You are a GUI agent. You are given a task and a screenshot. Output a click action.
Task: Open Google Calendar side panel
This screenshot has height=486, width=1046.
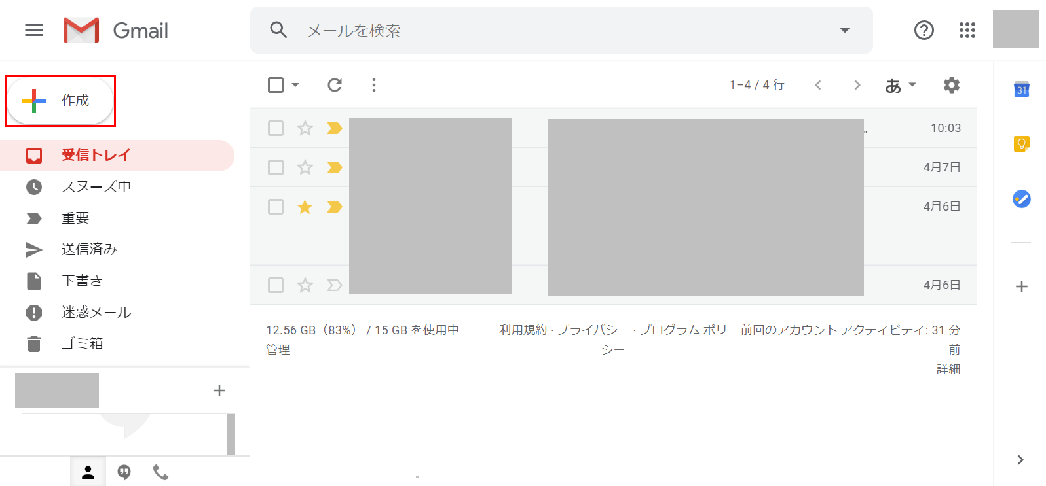1022,89
